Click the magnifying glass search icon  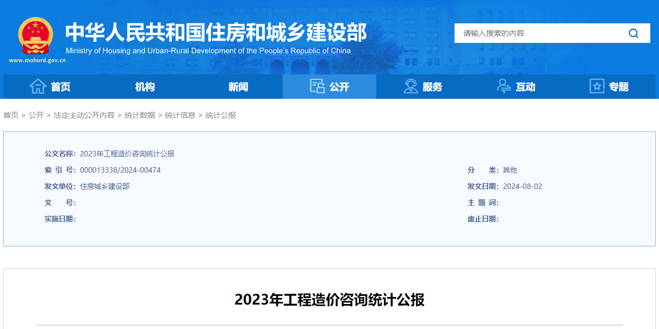[x=633, y=33]
